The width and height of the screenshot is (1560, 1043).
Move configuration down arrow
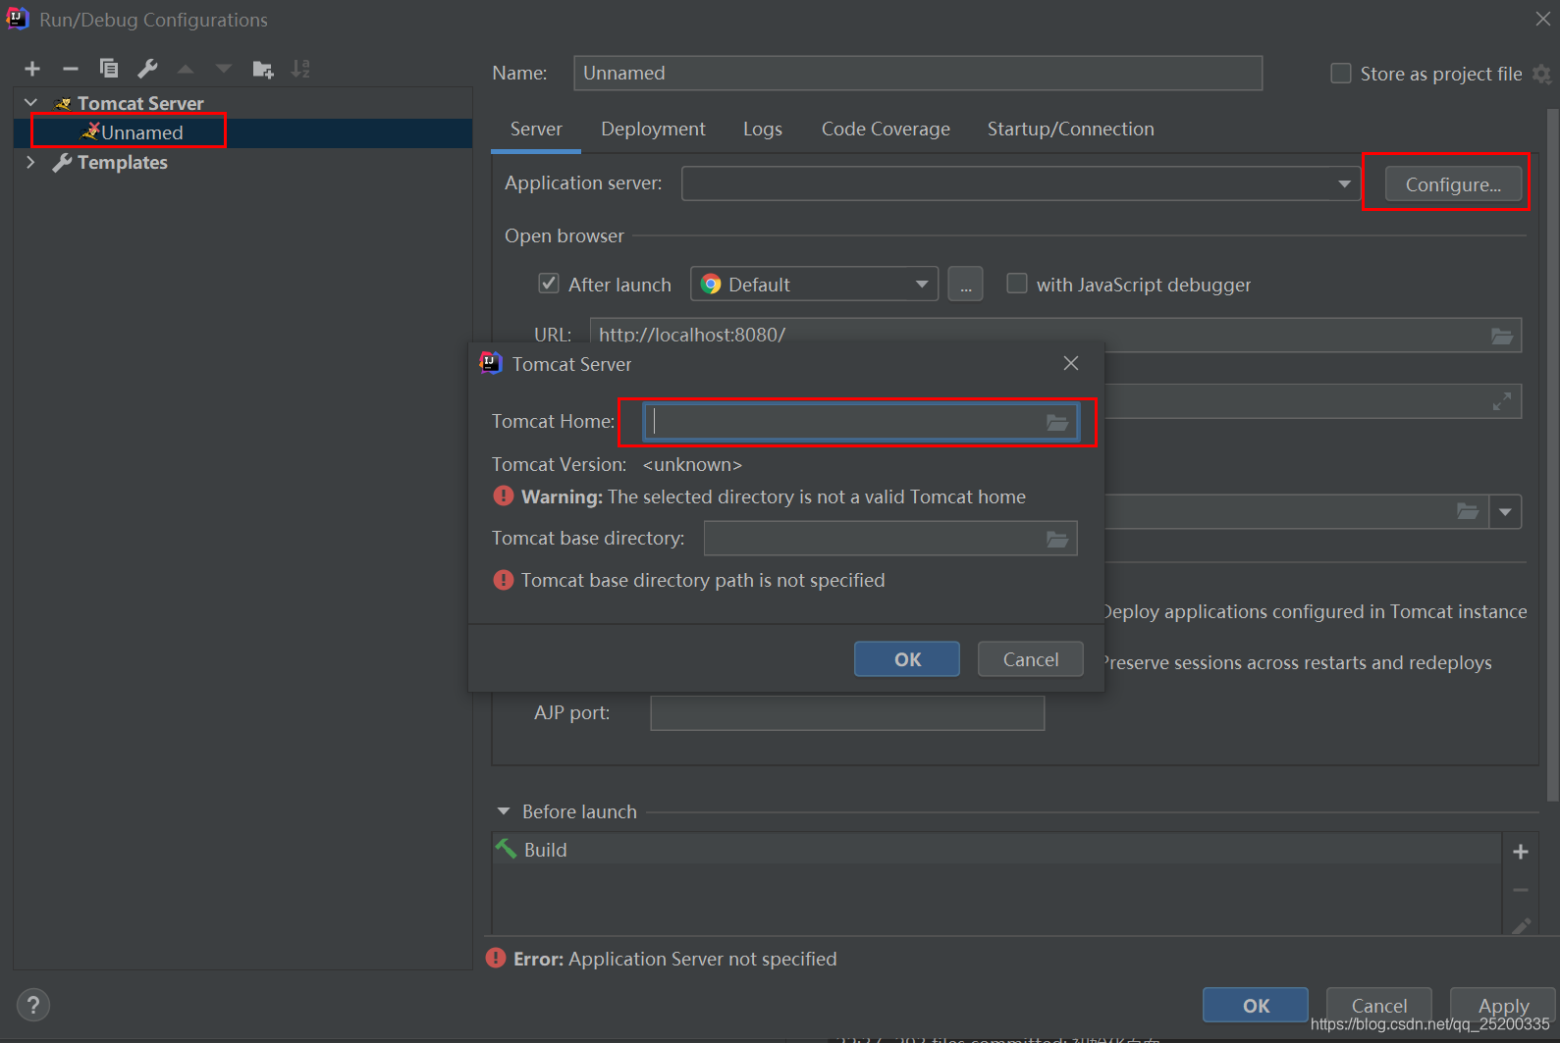point(224,69)
